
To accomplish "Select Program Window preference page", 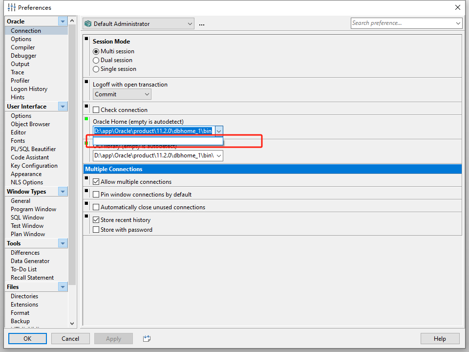I will [x=34, y=209].
